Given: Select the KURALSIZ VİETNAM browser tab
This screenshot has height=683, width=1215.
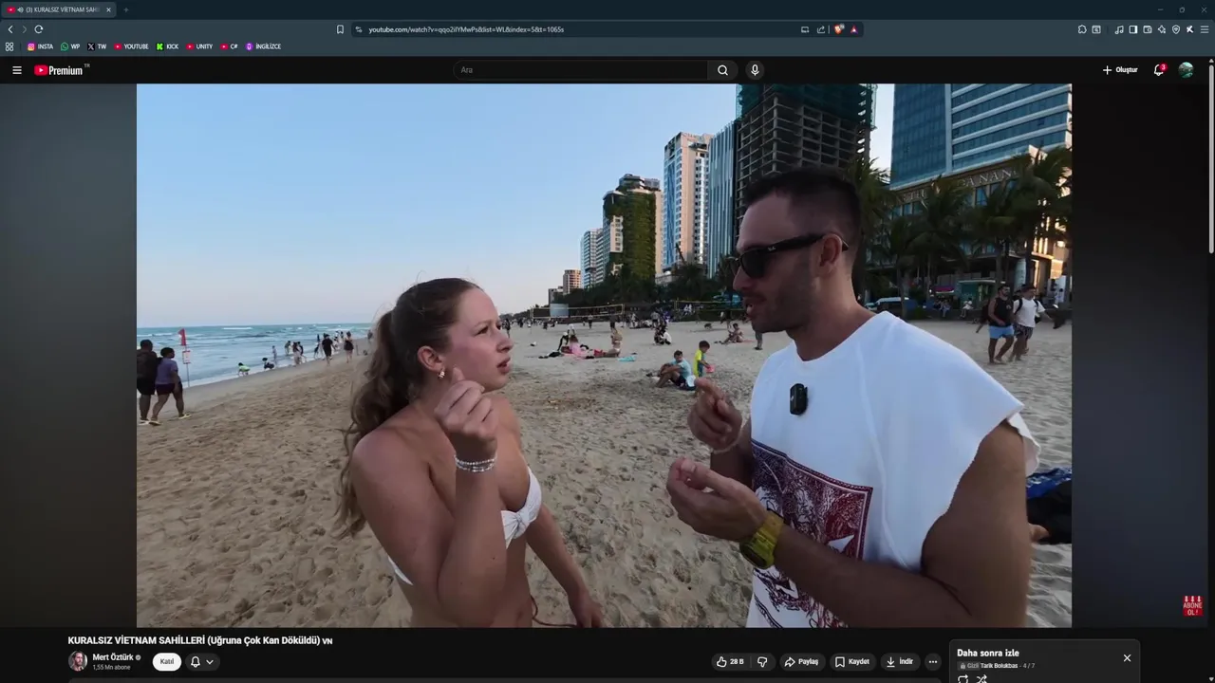Looking at the screenshot, I should [59, 9].
